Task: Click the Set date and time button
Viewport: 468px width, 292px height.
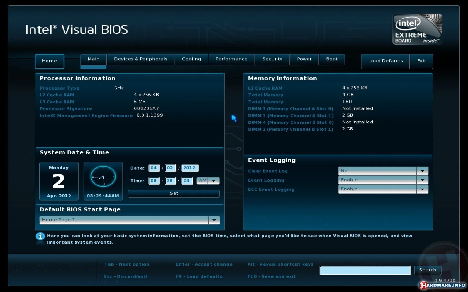Action: point(174,194)
